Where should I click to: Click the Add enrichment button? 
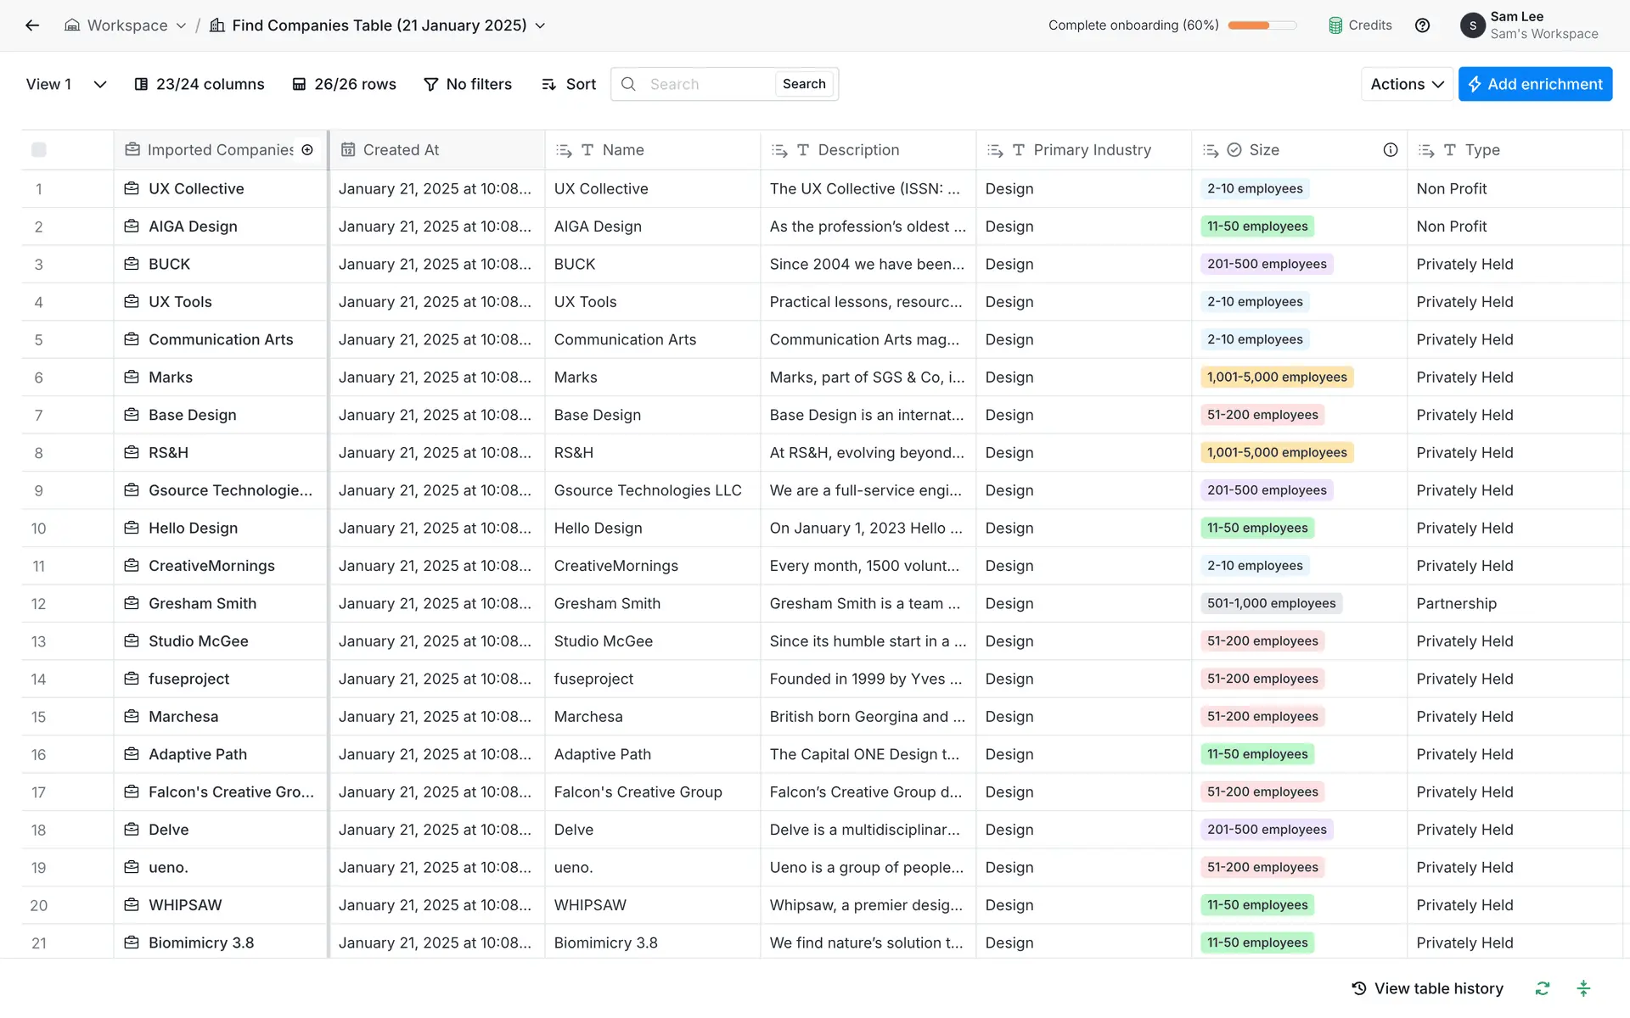coord(1534,84)
